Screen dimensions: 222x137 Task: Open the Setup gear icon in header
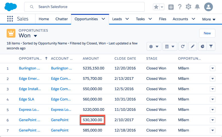click(x=189, y=7)
